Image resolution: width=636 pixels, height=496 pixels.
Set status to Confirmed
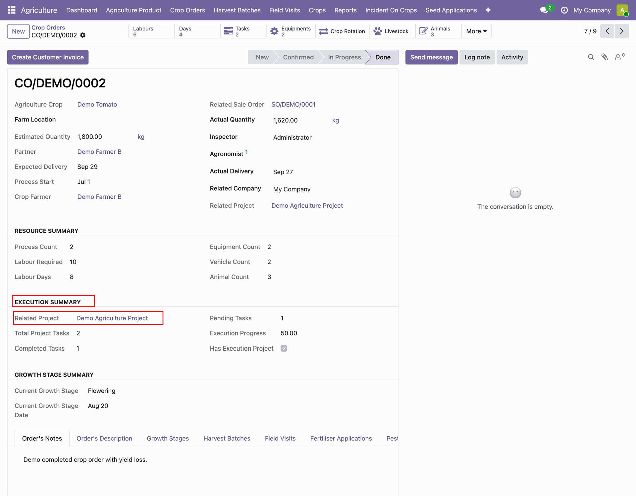click(298, 57)
